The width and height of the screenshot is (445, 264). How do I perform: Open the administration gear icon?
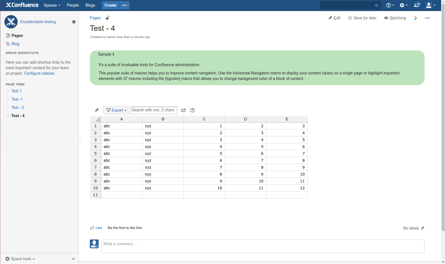click(402, 5)
